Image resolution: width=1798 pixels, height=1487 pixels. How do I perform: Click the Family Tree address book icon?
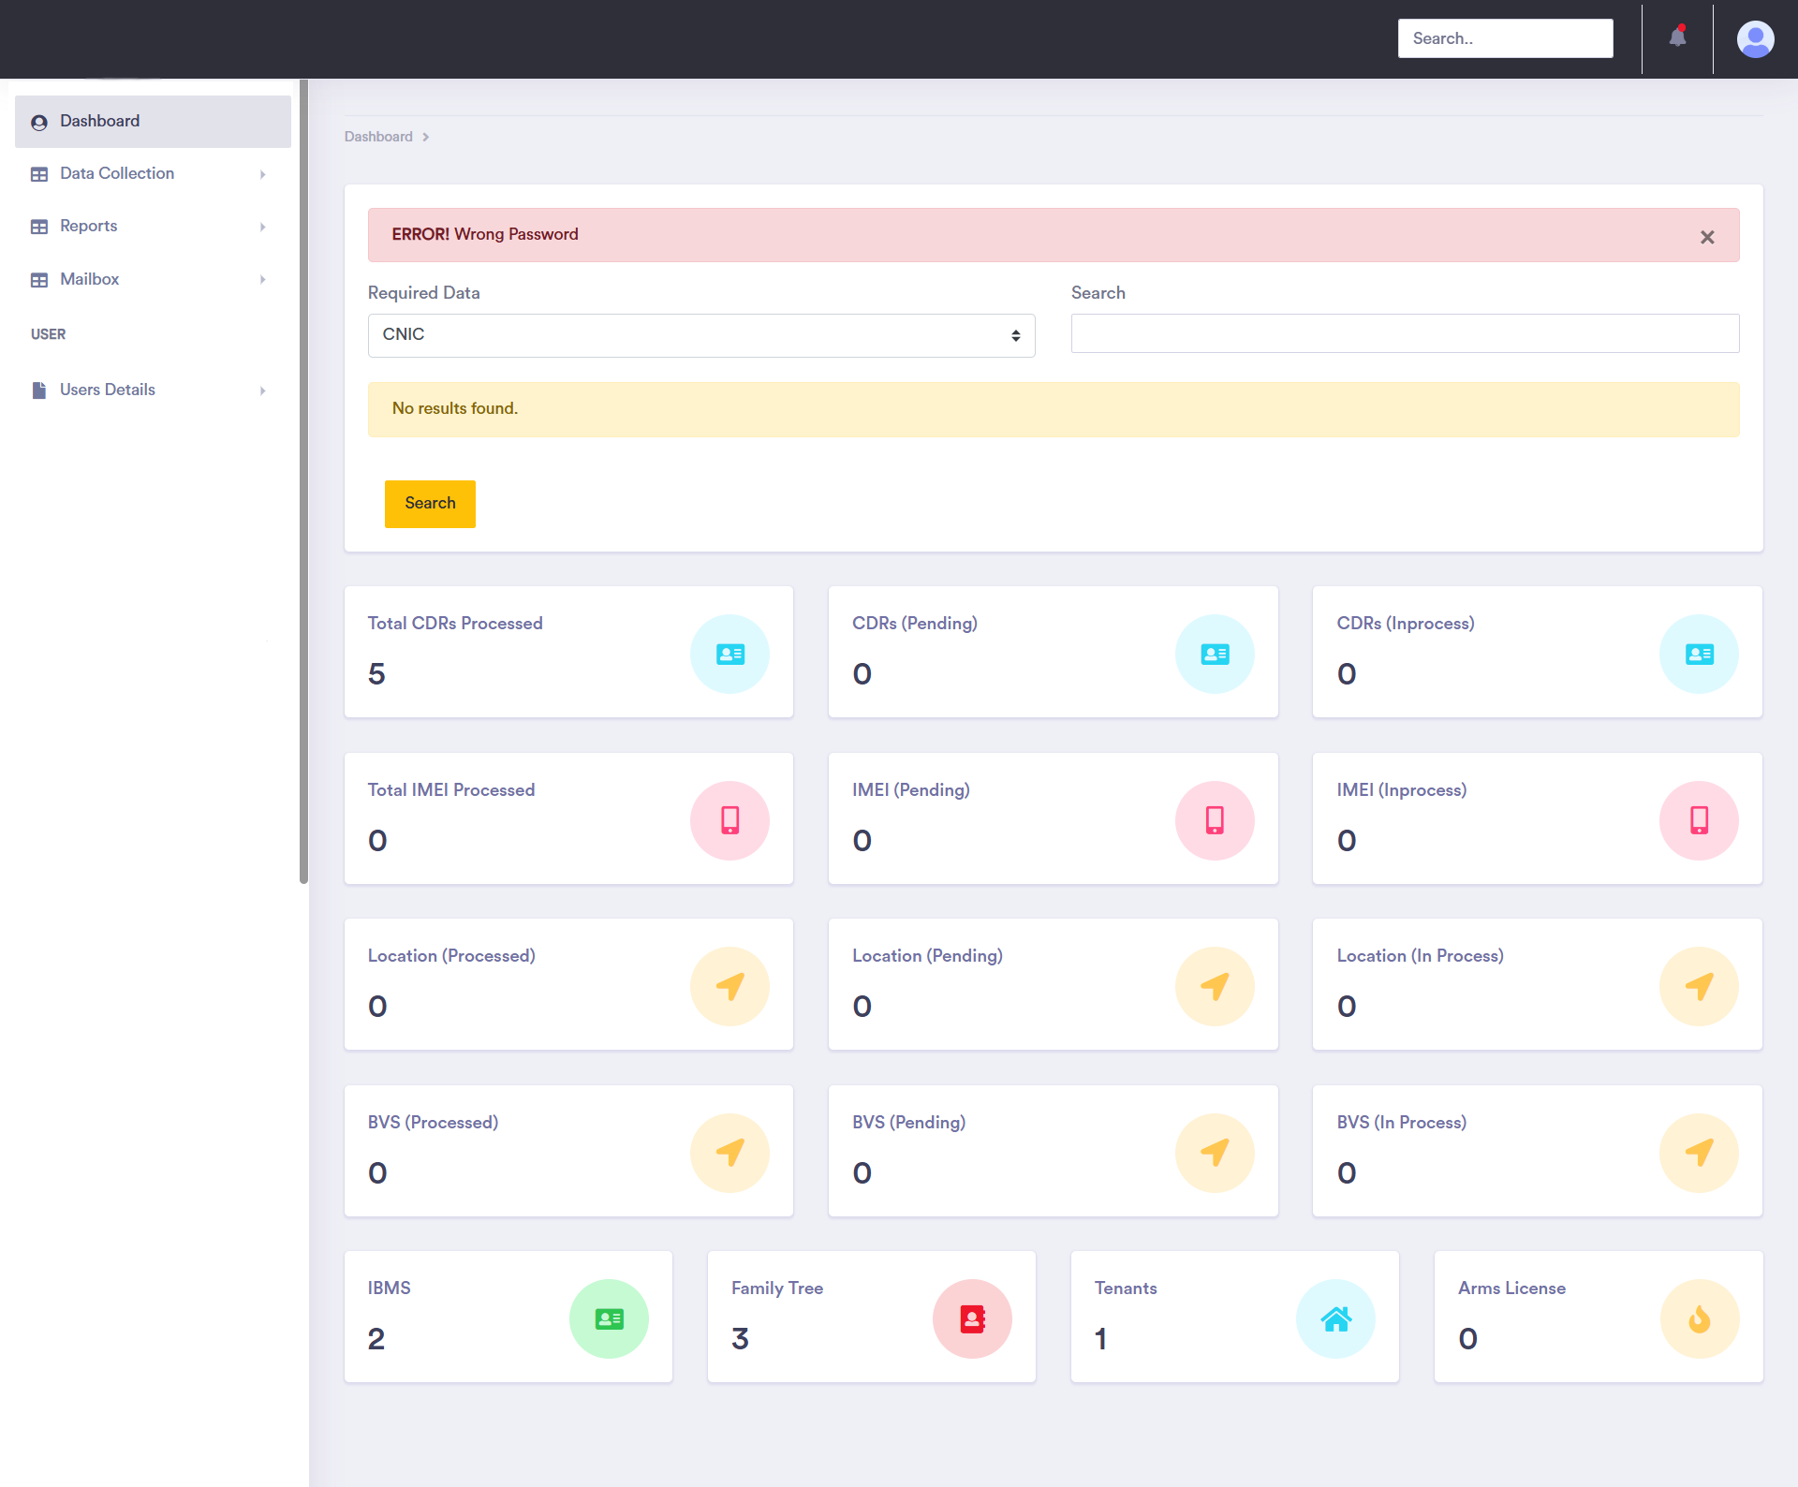(x=972, y=1318)
